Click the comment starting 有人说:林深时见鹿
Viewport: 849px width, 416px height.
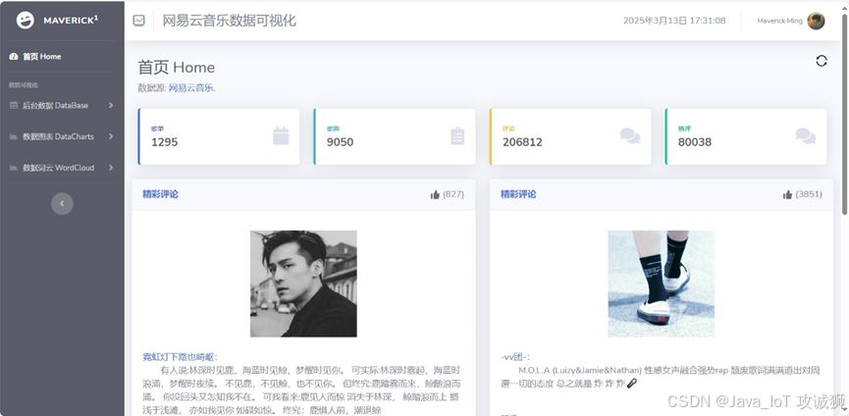pos(302,390)
